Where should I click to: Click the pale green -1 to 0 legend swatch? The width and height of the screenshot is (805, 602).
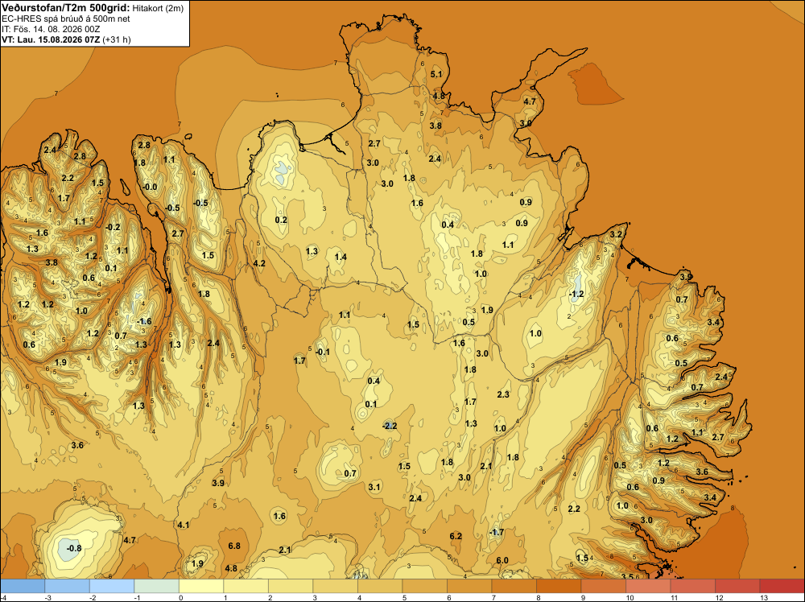157,586
